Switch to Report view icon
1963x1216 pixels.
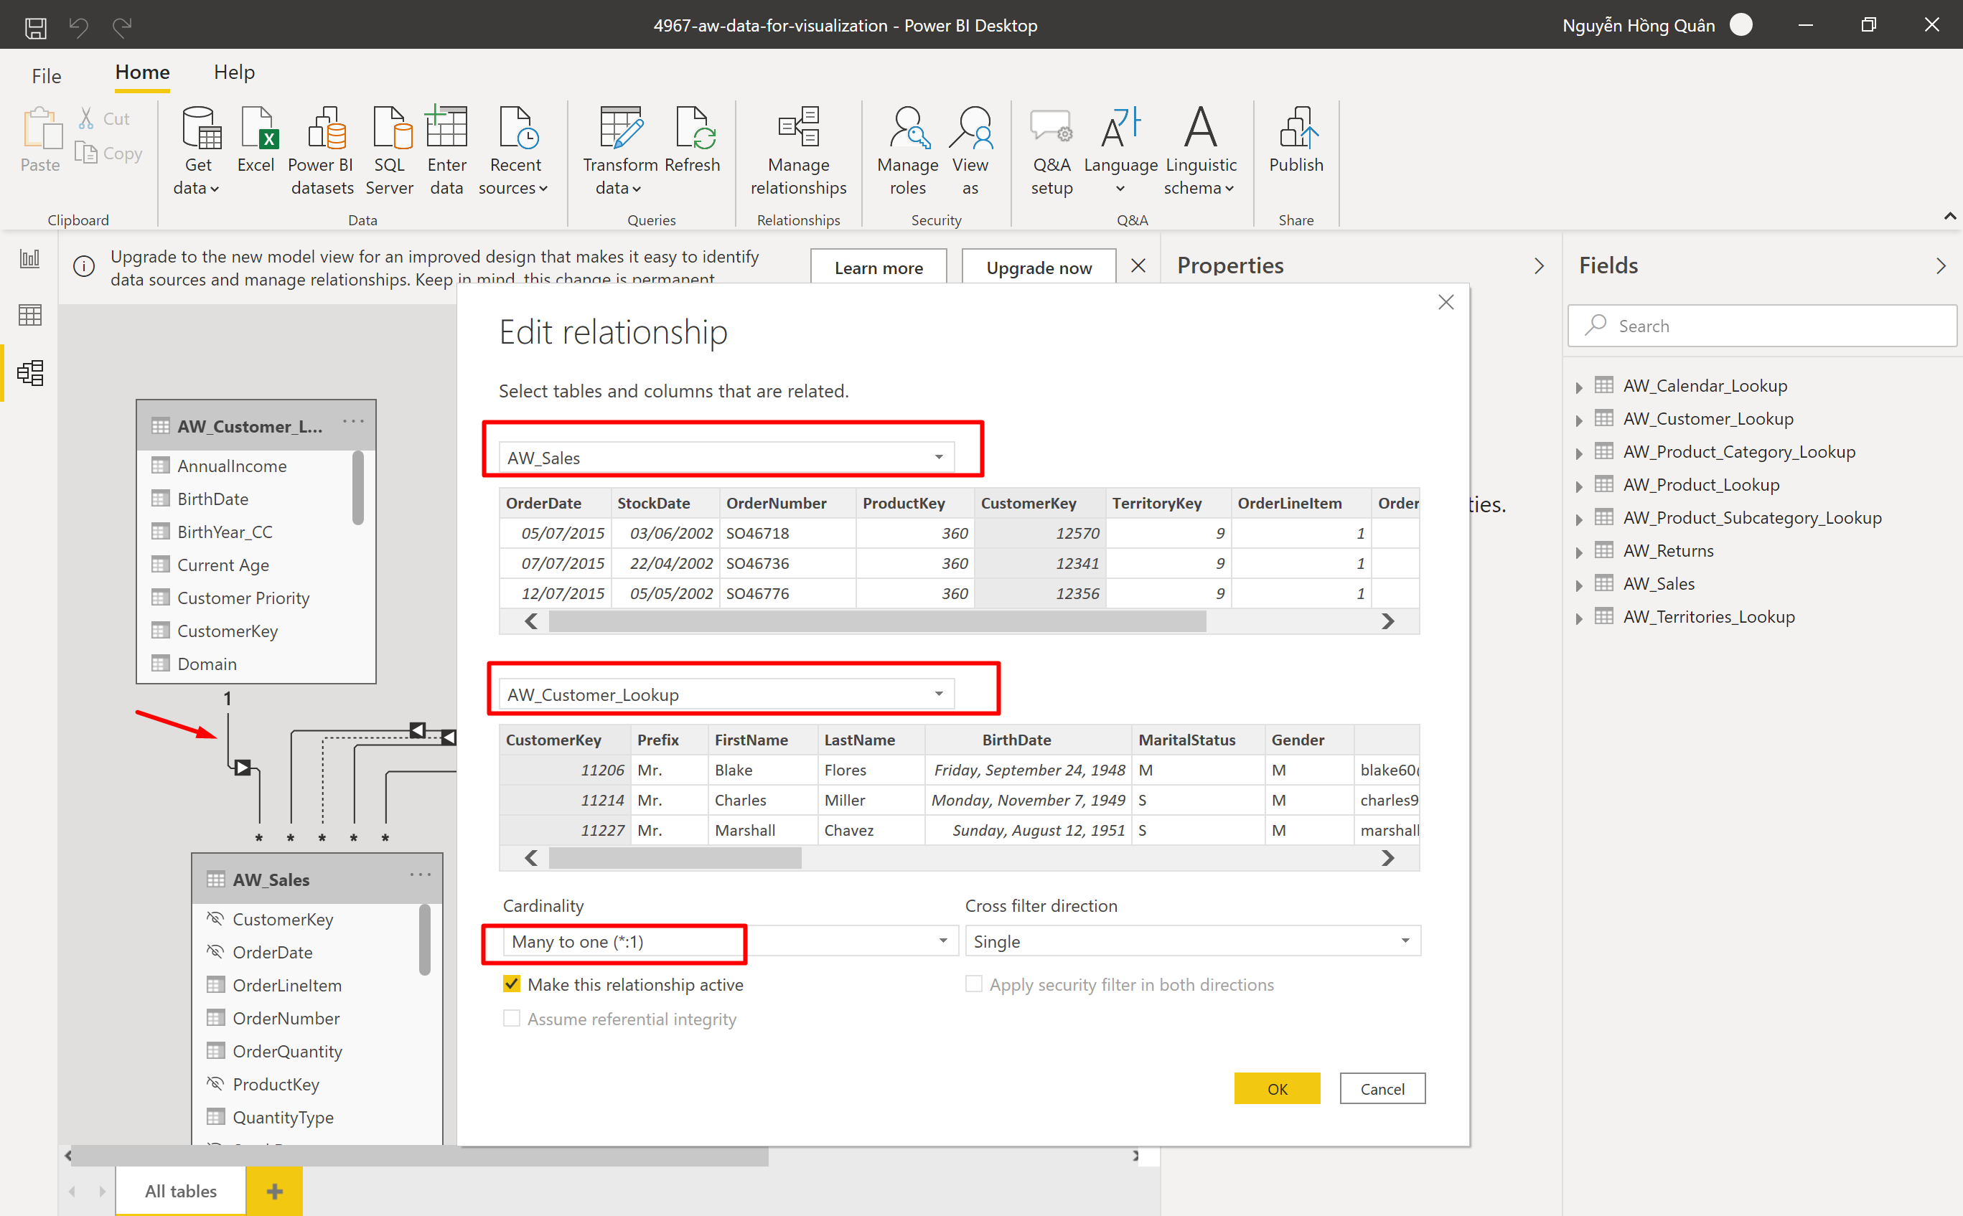(x=29, y=259)
